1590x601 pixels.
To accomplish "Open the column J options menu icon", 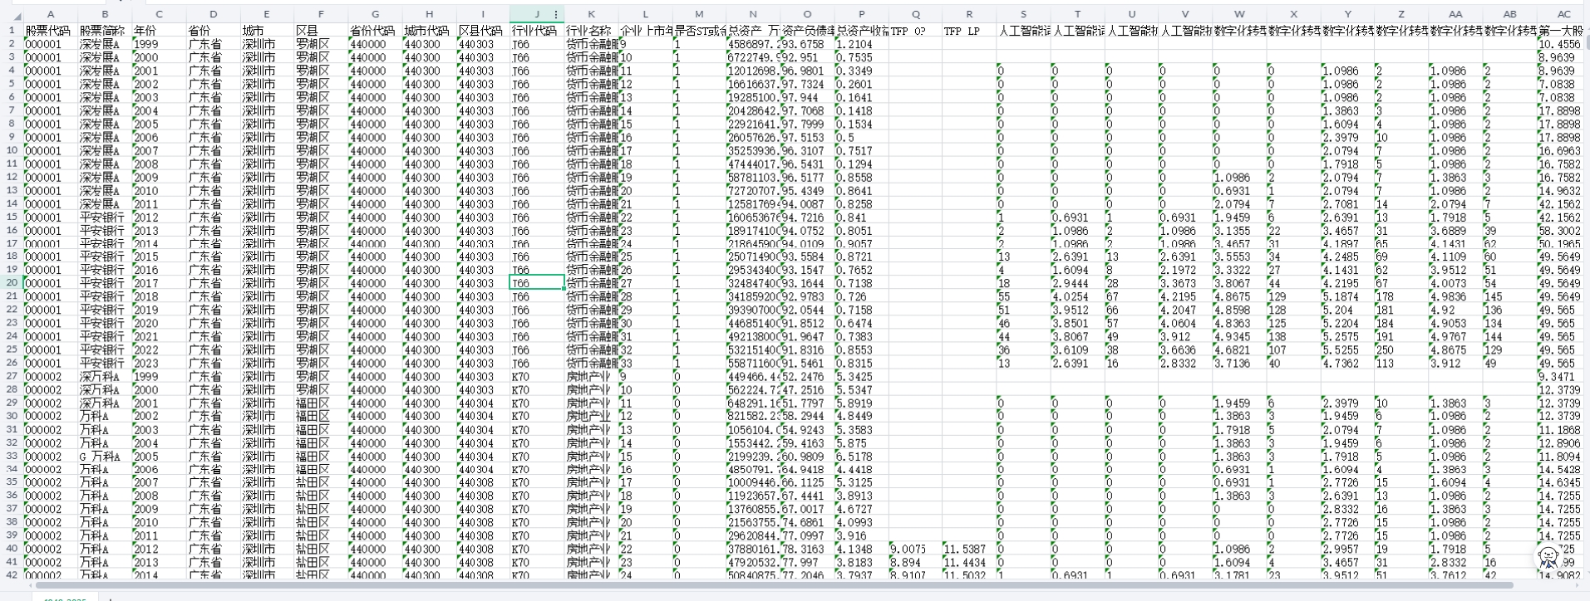I will (x=556, y=14).
